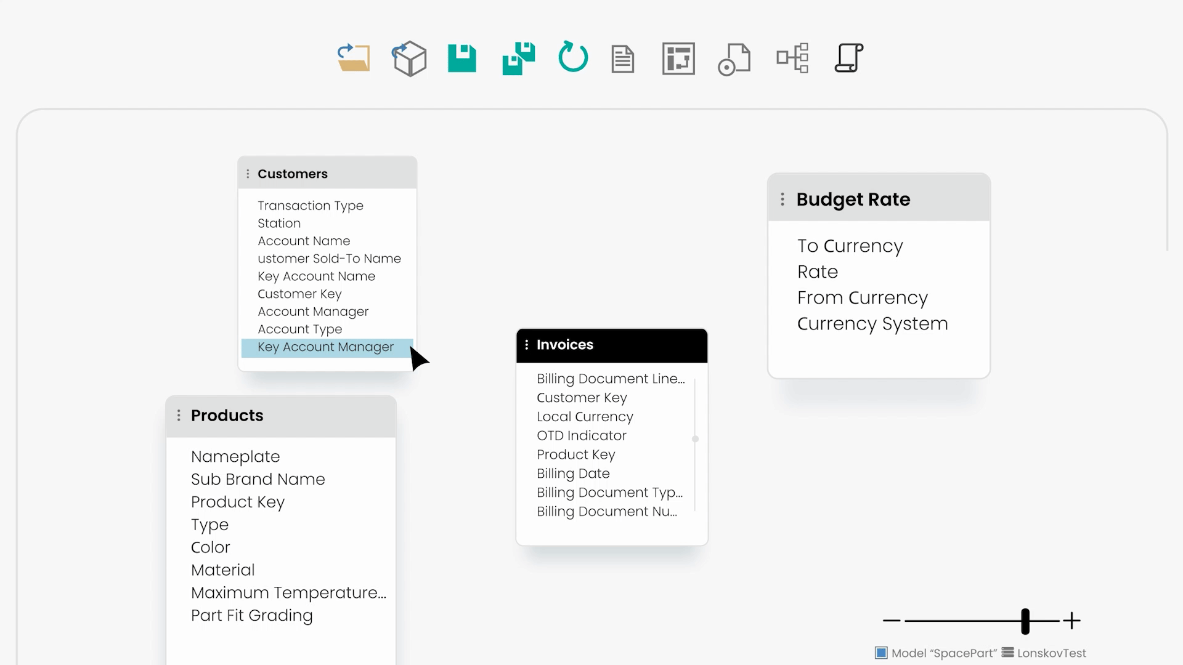Click the Customers table drag handle dots
Screen dimensions: 1183x665
click(x=248, y=174)
